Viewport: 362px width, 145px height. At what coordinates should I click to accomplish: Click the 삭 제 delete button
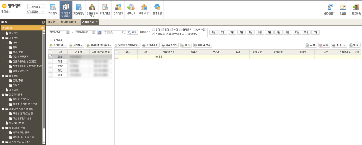[x=324, y=45]
